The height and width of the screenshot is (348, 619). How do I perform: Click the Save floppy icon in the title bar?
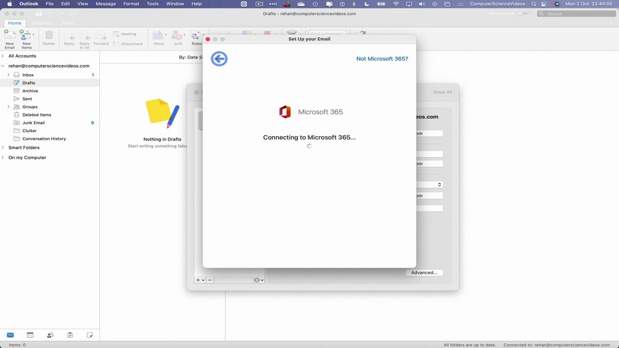click(x=39, y=14)
